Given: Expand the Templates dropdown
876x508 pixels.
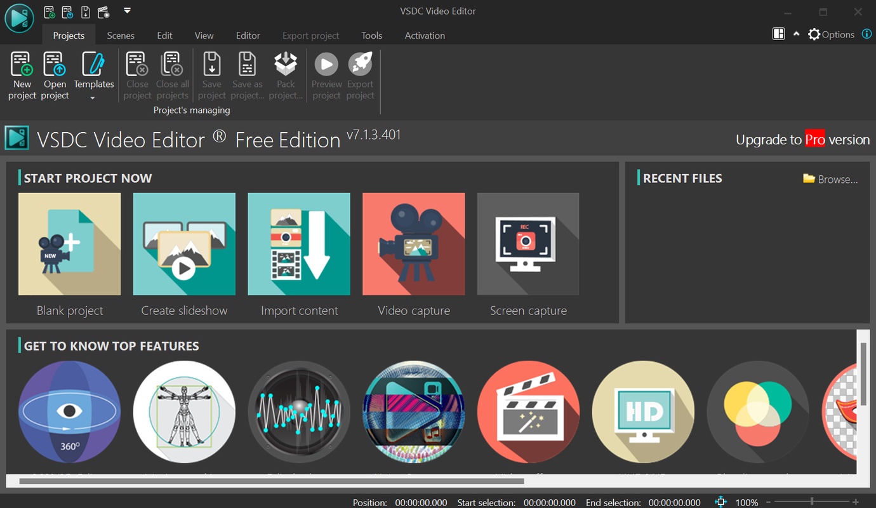Looking at the screenshot, I should (93, 98).
